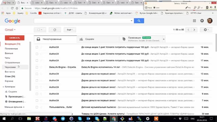Switch to Chrome on the taskbar
This screenshot has width=217, height=122.
point(114,119)
